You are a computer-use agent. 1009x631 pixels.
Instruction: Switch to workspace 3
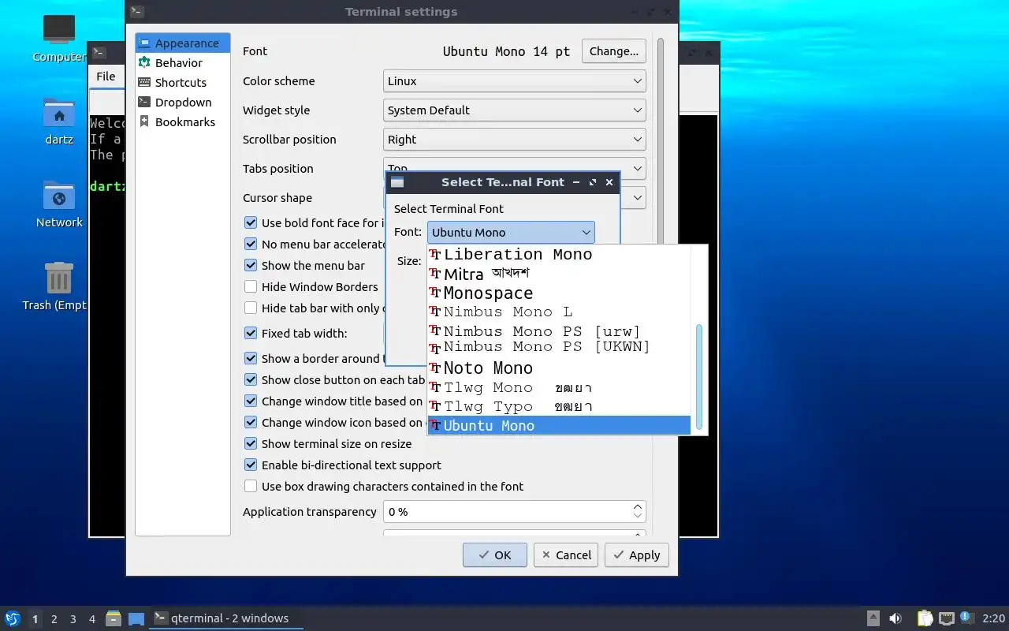click(x=73, y=619)
